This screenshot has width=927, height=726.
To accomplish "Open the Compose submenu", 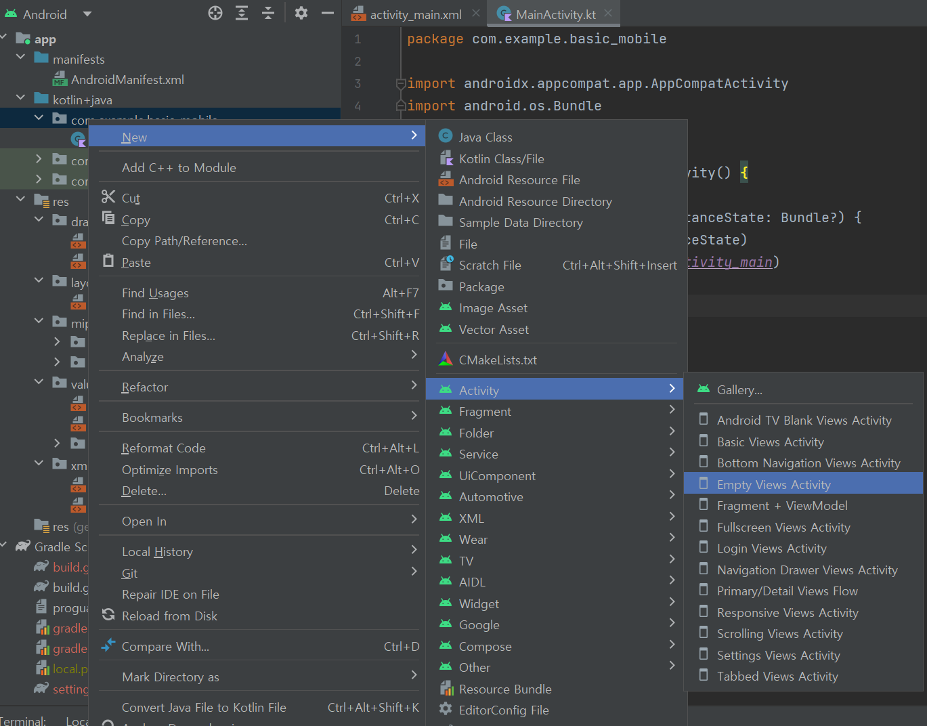I will [555, 646].
